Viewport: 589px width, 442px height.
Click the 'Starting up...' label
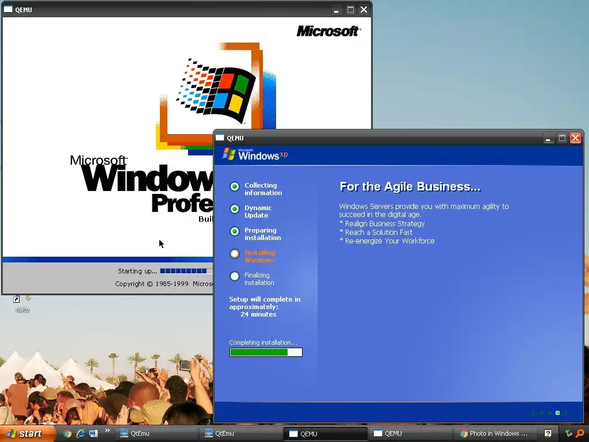coord(137,271)
